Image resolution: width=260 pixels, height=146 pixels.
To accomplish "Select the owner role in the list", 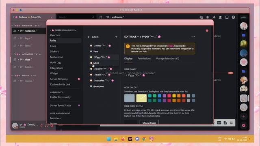I will pos(104,45).
